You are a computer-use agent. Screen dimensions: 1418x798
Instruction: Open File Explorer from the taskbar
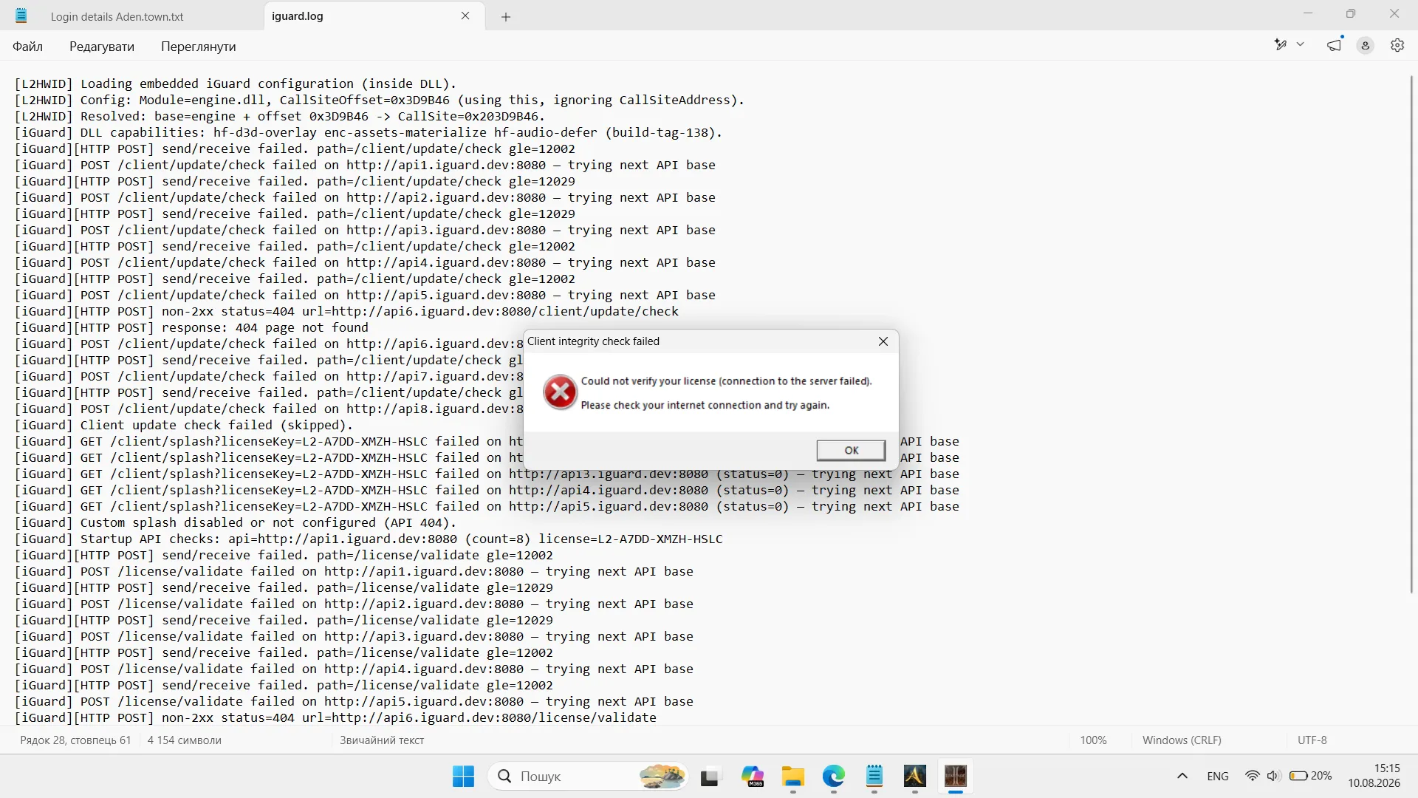point(793,777)
